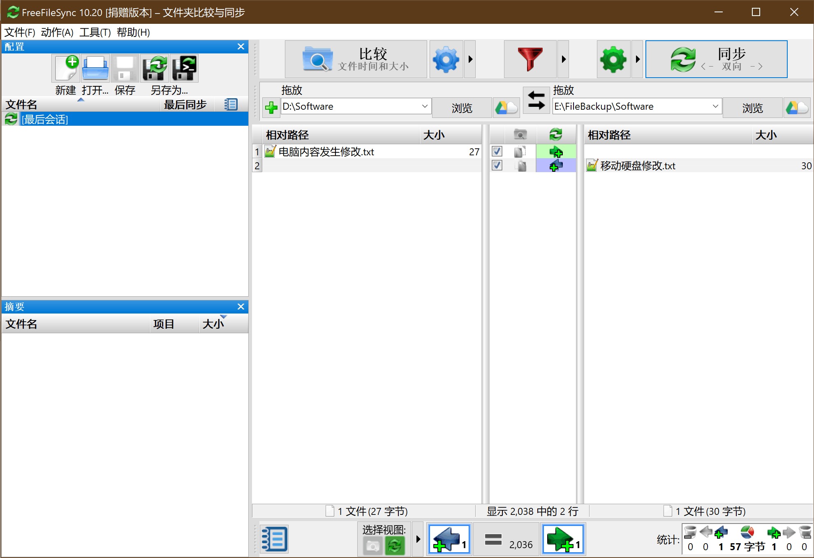814x558 pixels.
Task: Uncheck checkbox for 移动硬盘修改.txt row
Action: click(497, 165)
